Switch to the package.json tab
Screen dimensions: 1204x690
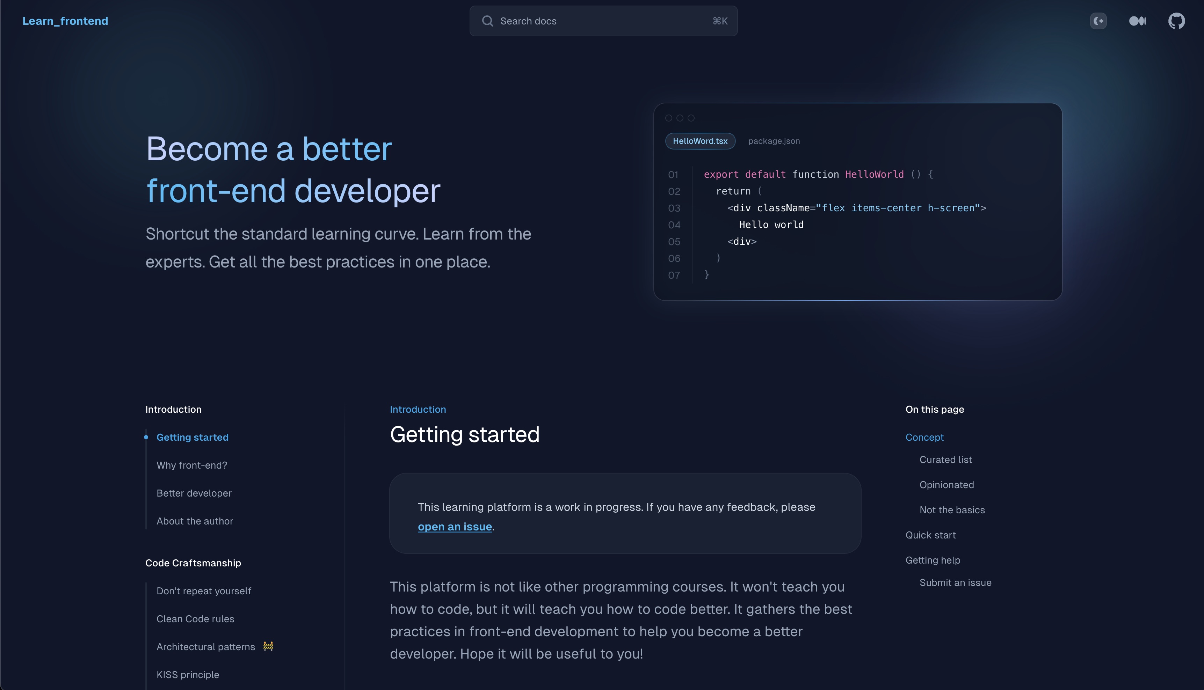click(x=774, y=141)
